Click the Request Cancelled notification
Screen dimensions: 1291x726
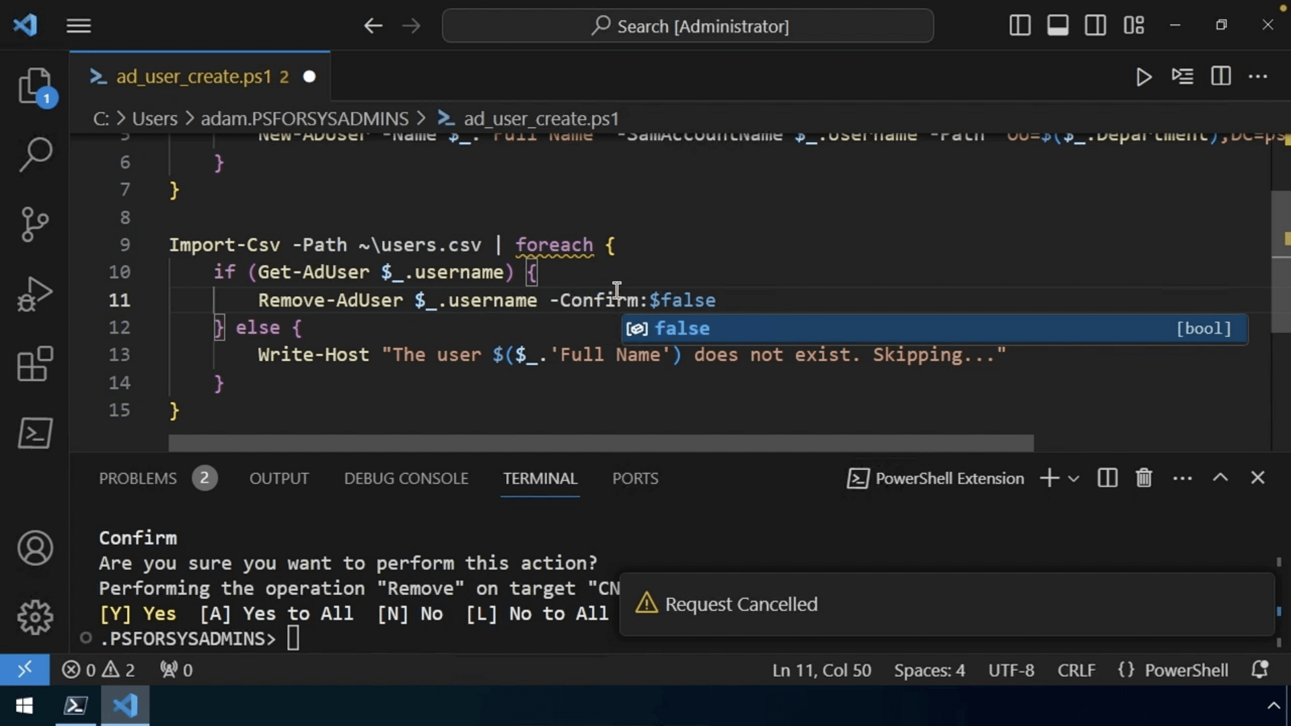point(947,604)
